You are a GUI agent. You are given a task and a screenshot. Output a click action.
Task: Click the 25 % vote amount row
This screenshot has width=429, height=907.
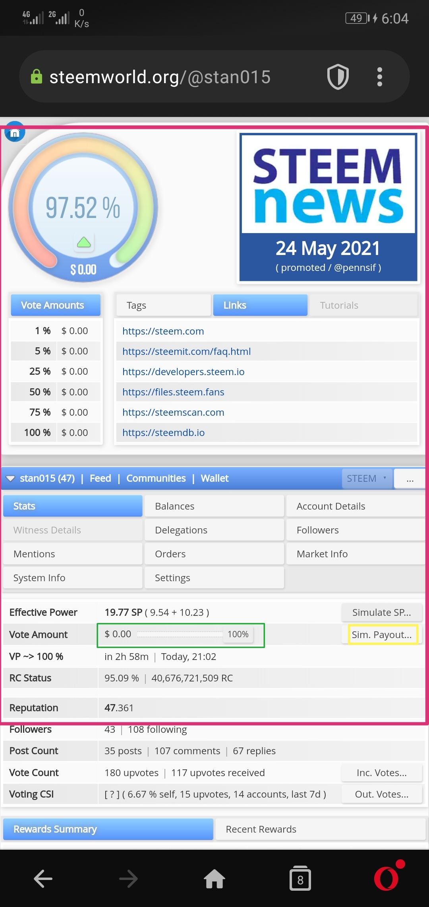coord(56,372)
